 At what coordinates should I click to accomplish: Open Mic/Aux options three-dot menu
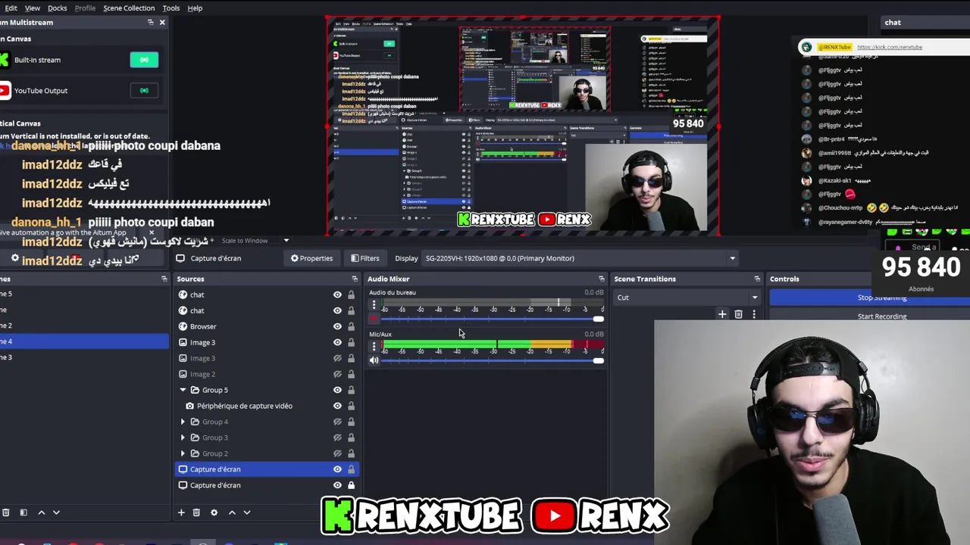374,347
